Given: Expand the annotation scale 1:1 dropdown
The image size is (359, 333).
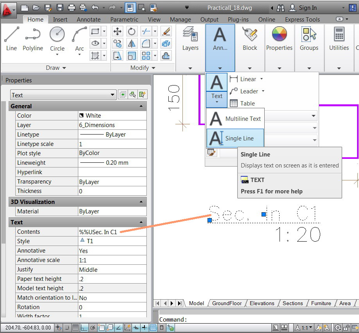Looking at the screenshot, I should click(310, 328).
